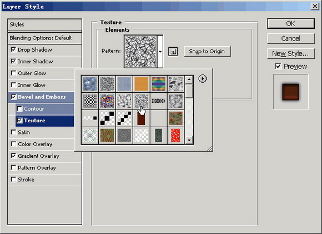Expand the Pattern dropdown arrow
This screenshot has width=322, height=234.
pos(160,51)
